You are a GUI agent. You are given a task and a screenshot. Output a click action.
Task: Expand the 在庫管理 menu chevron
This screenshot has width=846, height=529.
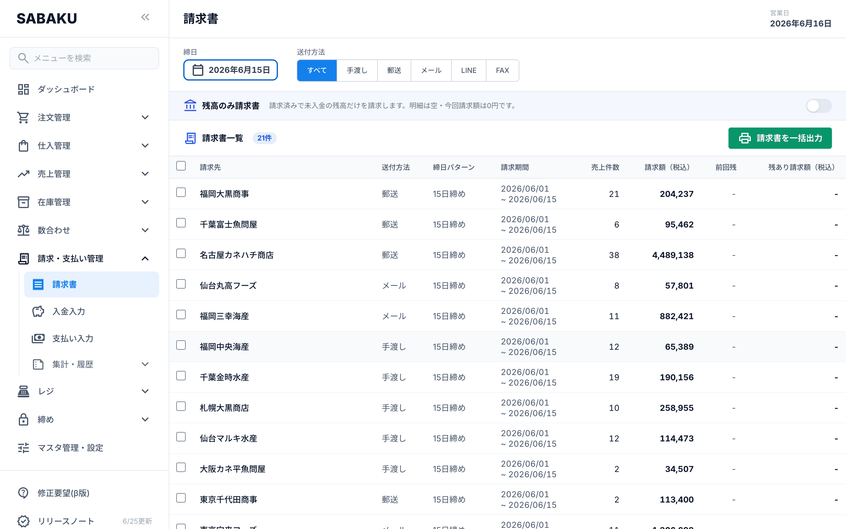pyautogui.click(x=145, y=202)
